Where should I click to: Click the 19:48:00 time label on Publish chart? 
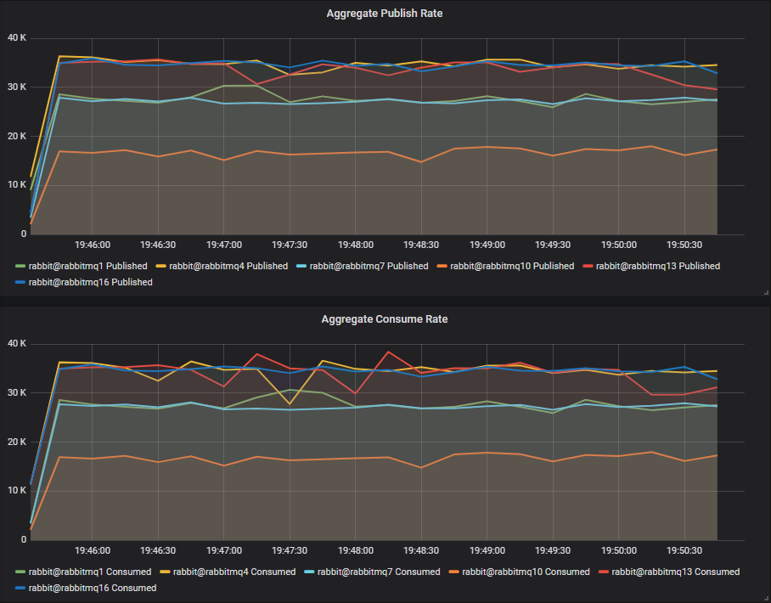[x=354, y=245]
